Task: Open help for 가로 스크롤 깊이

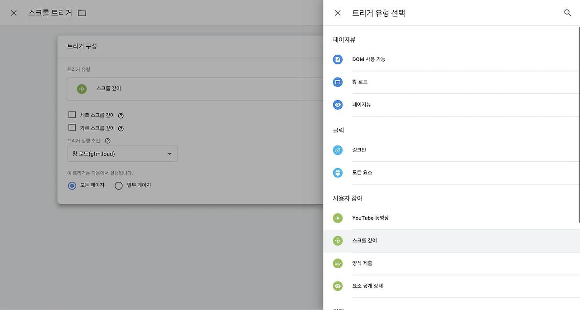Action: click(x=121, y=129)
